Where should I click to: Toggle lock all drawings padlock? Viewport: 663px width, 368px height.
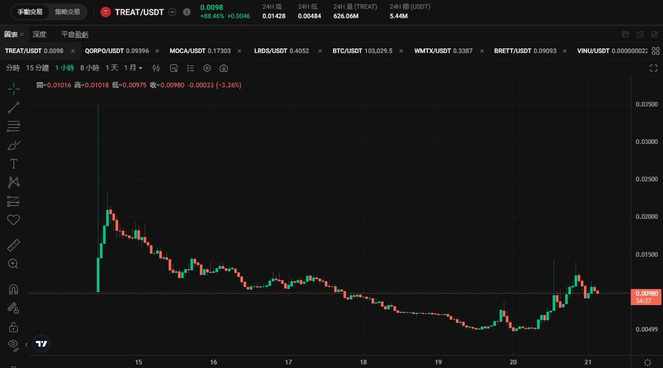coord(13,327)
